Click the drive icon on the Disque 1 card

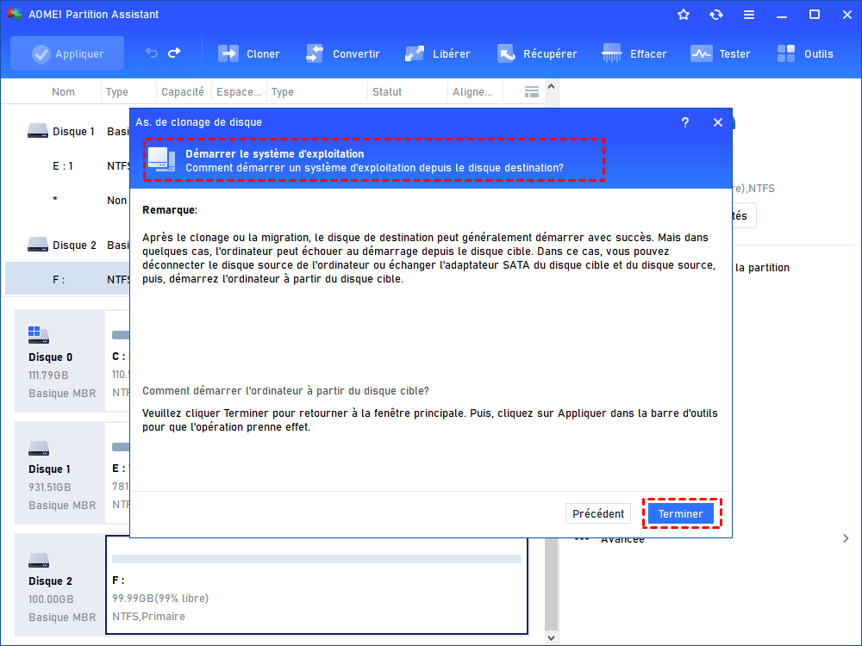coord(39,448)
